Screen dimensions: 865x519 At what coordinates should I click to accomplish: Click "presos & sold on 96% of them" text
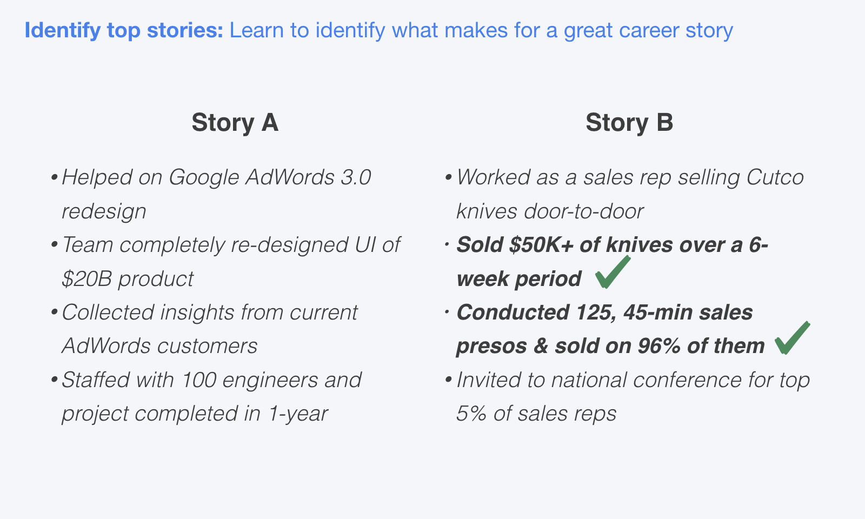(610, 346)
